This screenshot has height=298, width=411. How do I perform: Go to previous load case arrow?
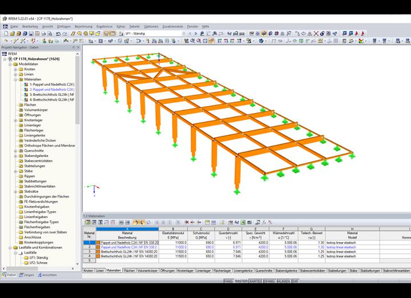(x=190, y=34)
